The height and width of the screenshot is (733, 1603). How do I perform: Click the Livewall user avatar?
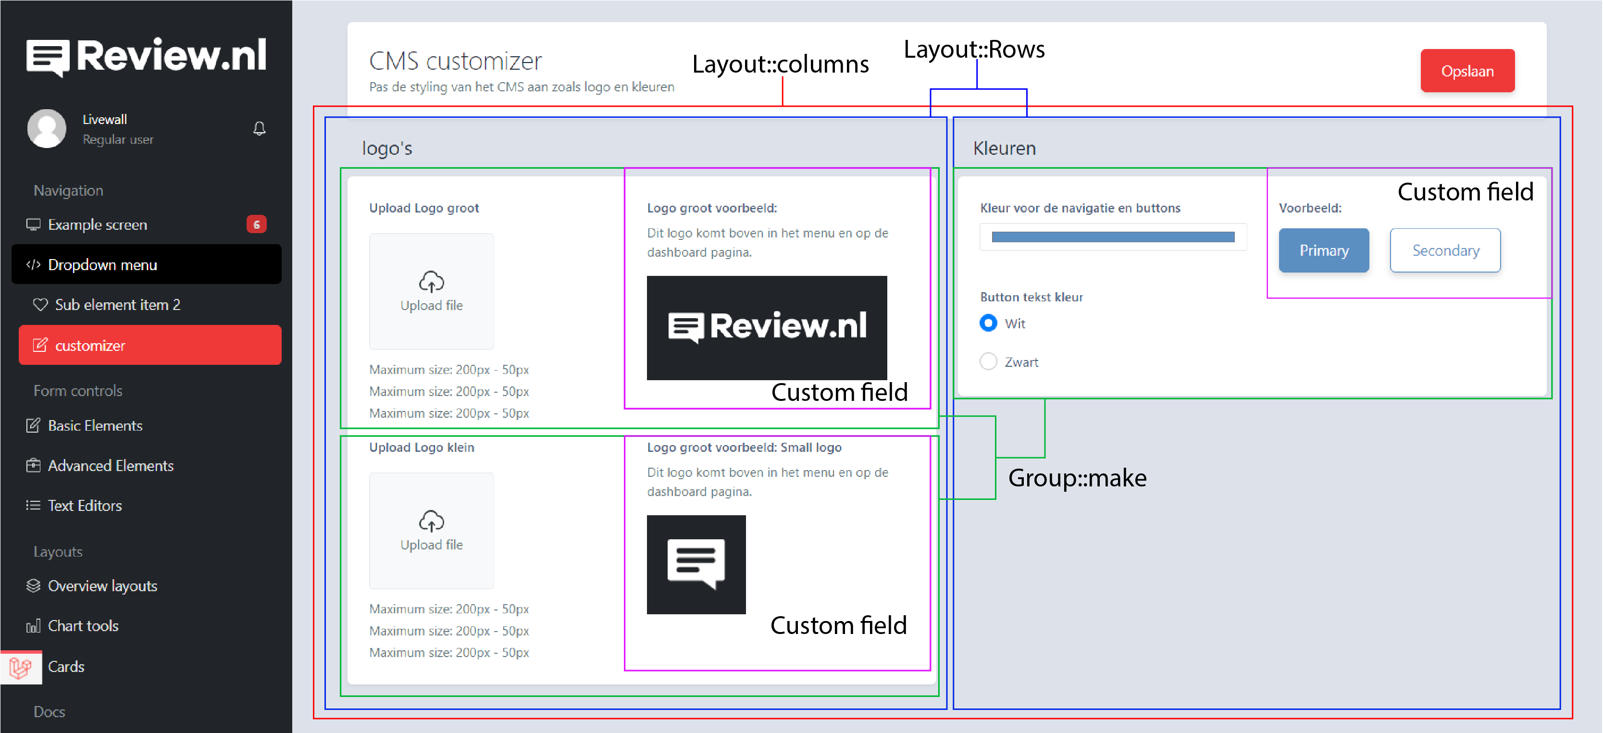[x=47, y=129]
